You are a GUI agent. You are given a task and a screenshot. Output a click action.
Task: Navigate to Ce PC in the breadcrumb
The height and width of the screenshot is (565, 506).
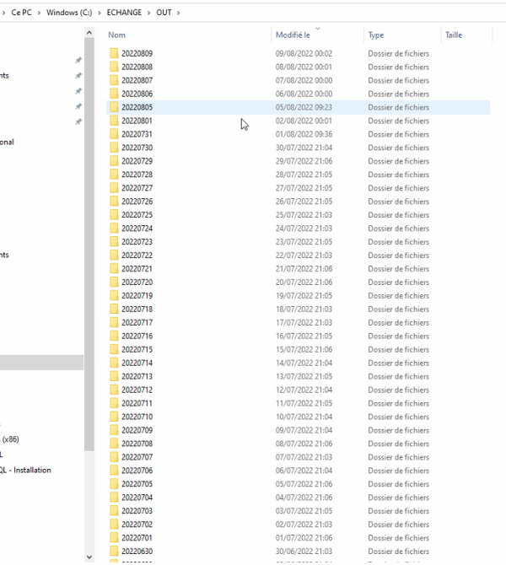pyautogui.click(x=21, y=13)
